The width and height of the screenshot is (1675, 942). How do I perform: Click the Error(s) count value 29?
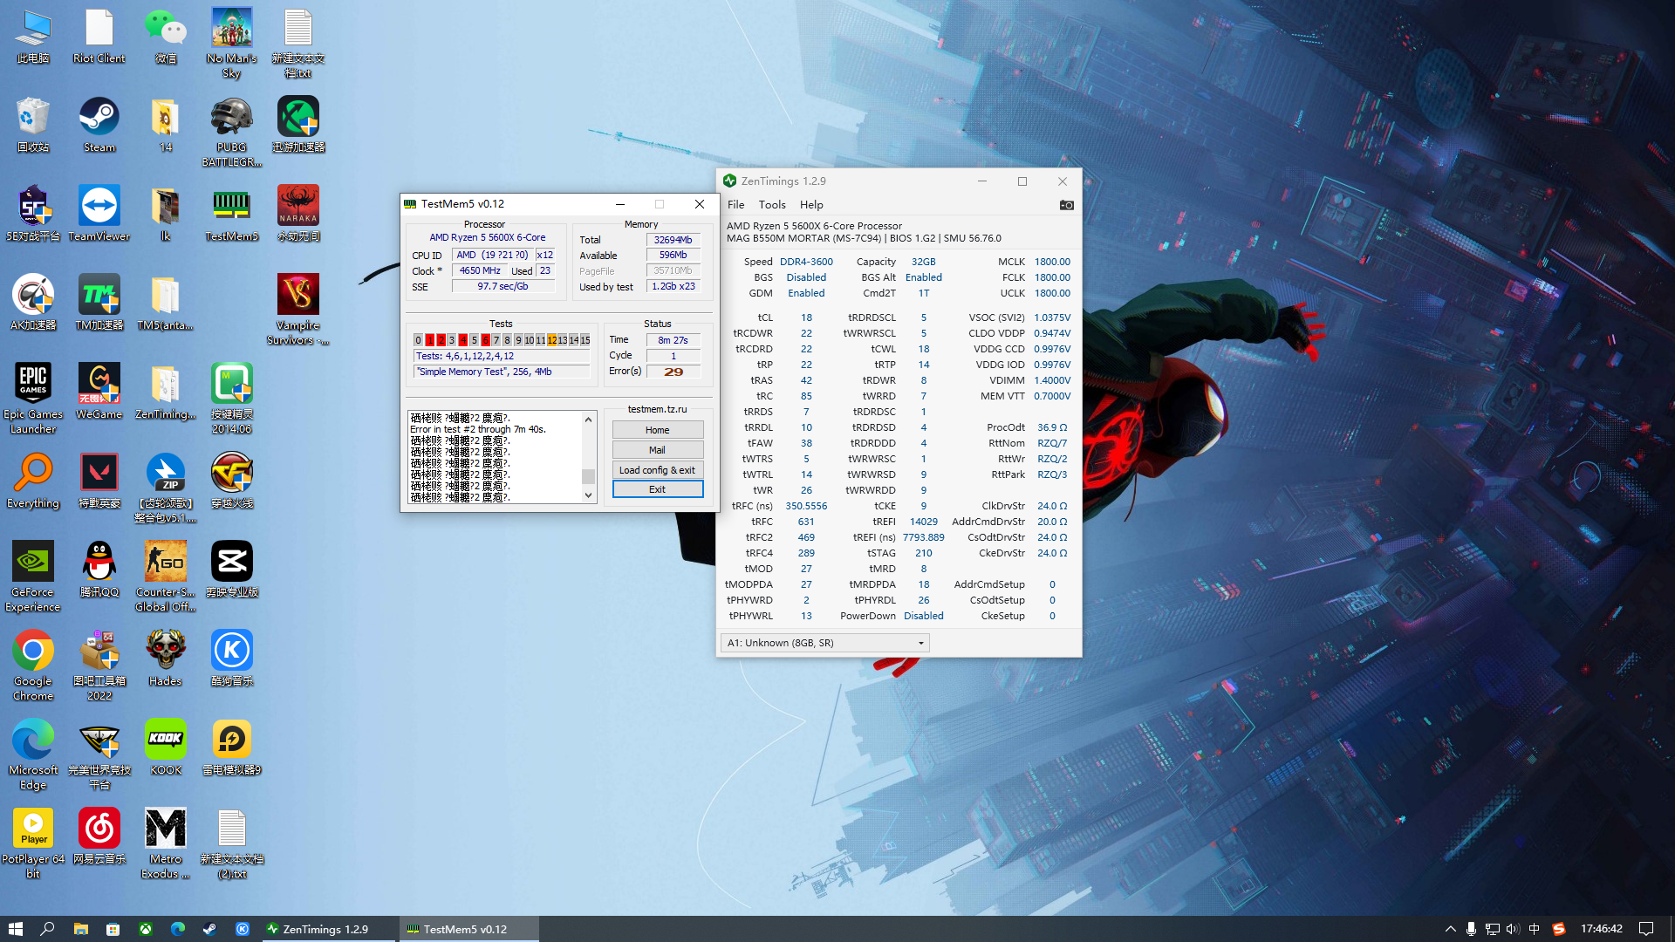[673, 372]
